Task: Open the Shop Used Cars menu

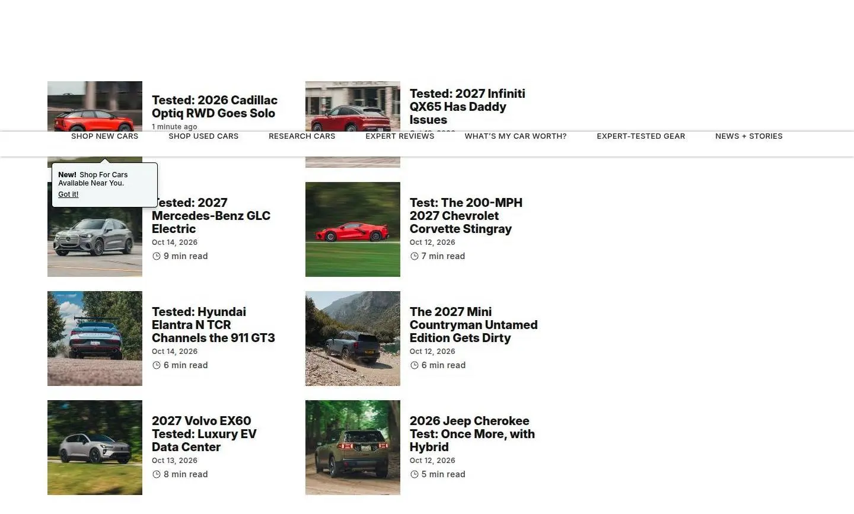Action: (x=203, y=136)
